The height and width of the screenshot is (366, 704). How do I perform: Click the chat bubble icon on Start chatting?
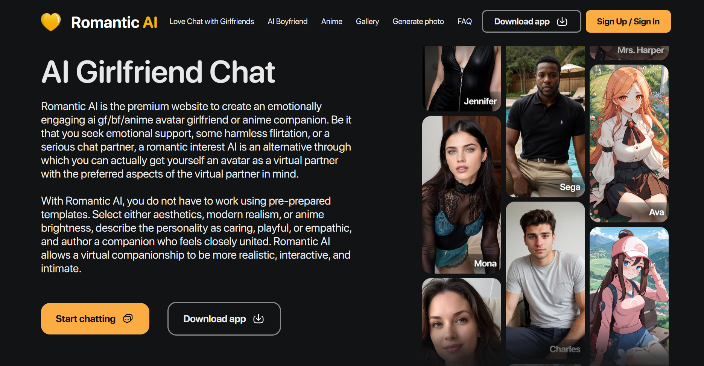coord(128,319)
